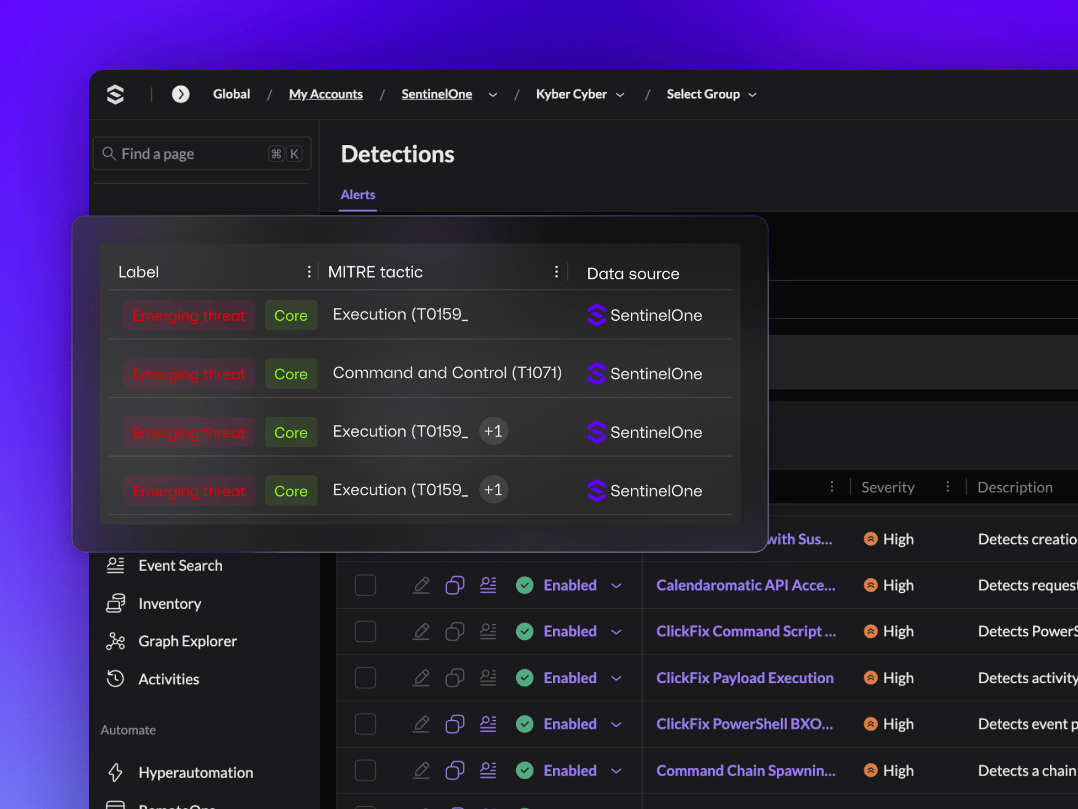Expand the SentinelOne breadcrumb dropdown

pyautogui.click(x=493, y=95)
